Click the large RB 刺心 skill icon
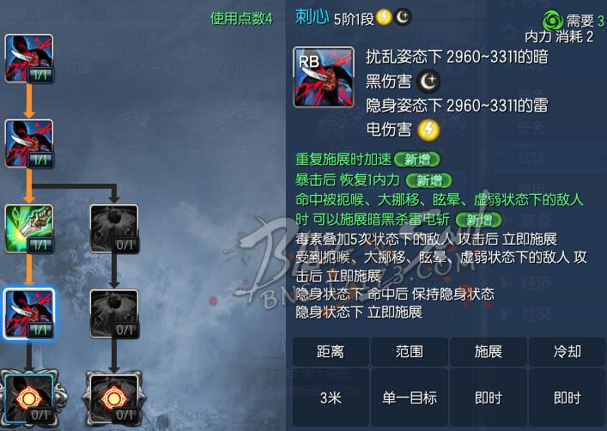 tap(324, 77)
